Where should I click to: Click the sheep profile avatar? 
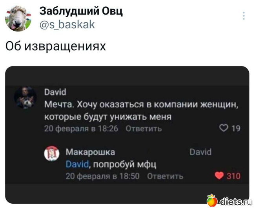click(18, 18)
